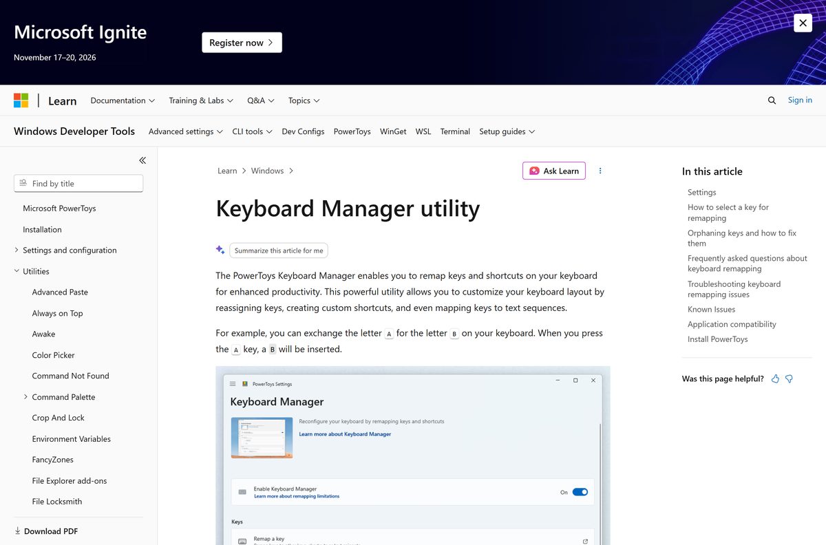Expand the Setup guides menu
The width and height of the screenshot is (826, 545).
click(507, 131)
